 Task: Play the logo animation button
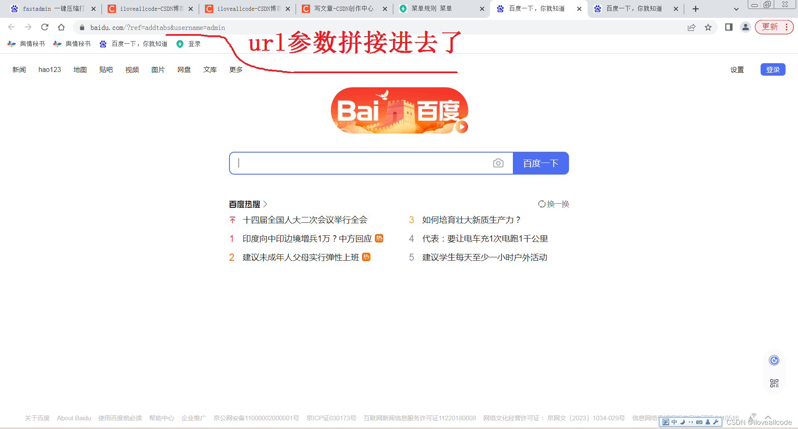coord(461,127)
